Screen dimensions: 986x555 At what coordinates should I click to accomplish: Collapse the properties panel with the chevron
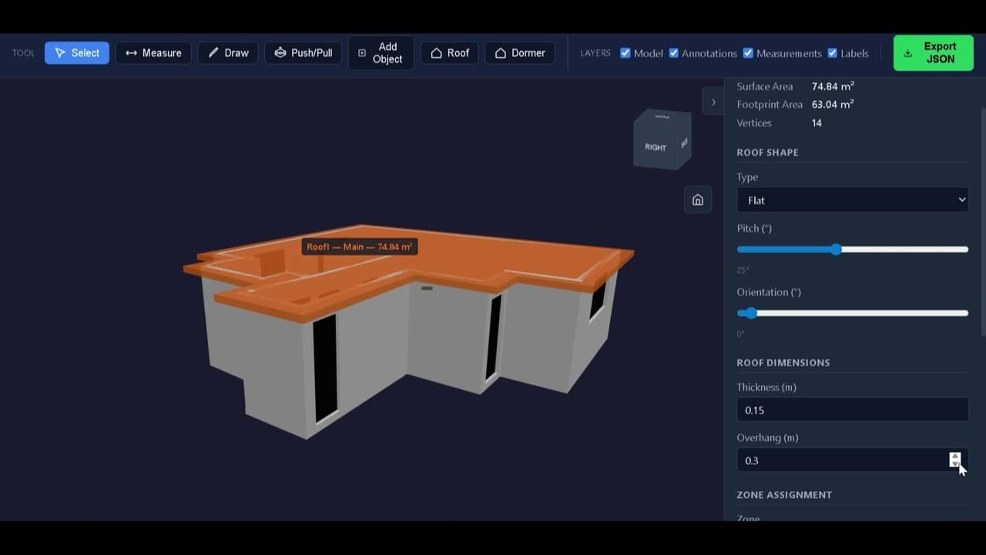tap(713, 102)
